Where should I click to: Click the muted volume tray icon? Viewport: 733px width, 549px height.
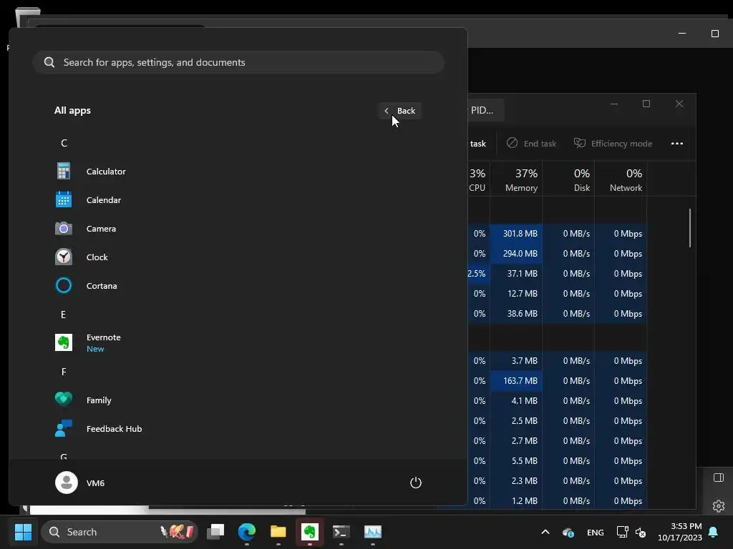[x=641, y=532]
